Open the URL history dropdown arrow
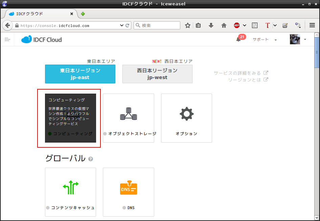 coord(122,25)
